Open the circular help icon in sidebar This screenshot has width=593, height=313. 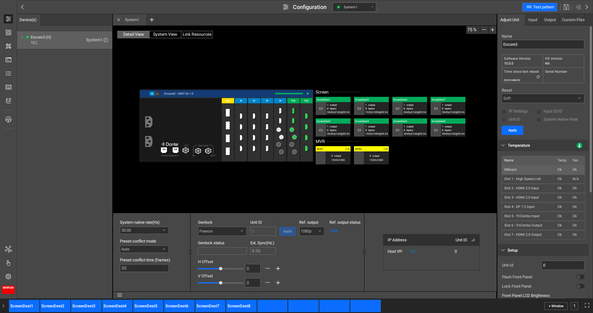coord(8,119)
